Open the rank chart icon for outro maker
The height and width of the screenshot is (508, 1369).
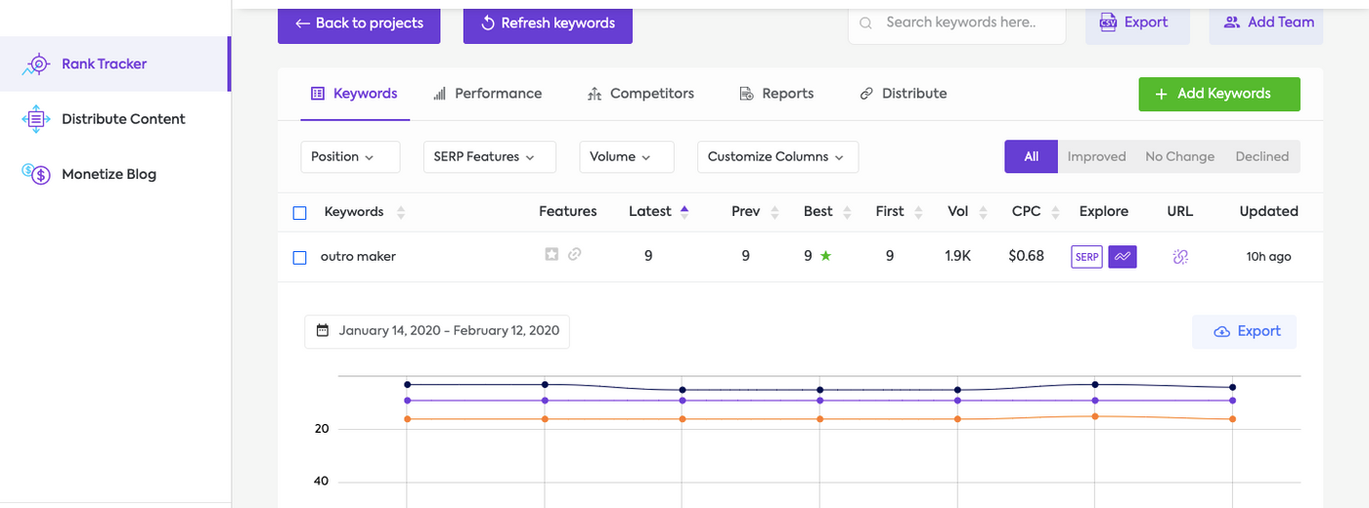1123,257
